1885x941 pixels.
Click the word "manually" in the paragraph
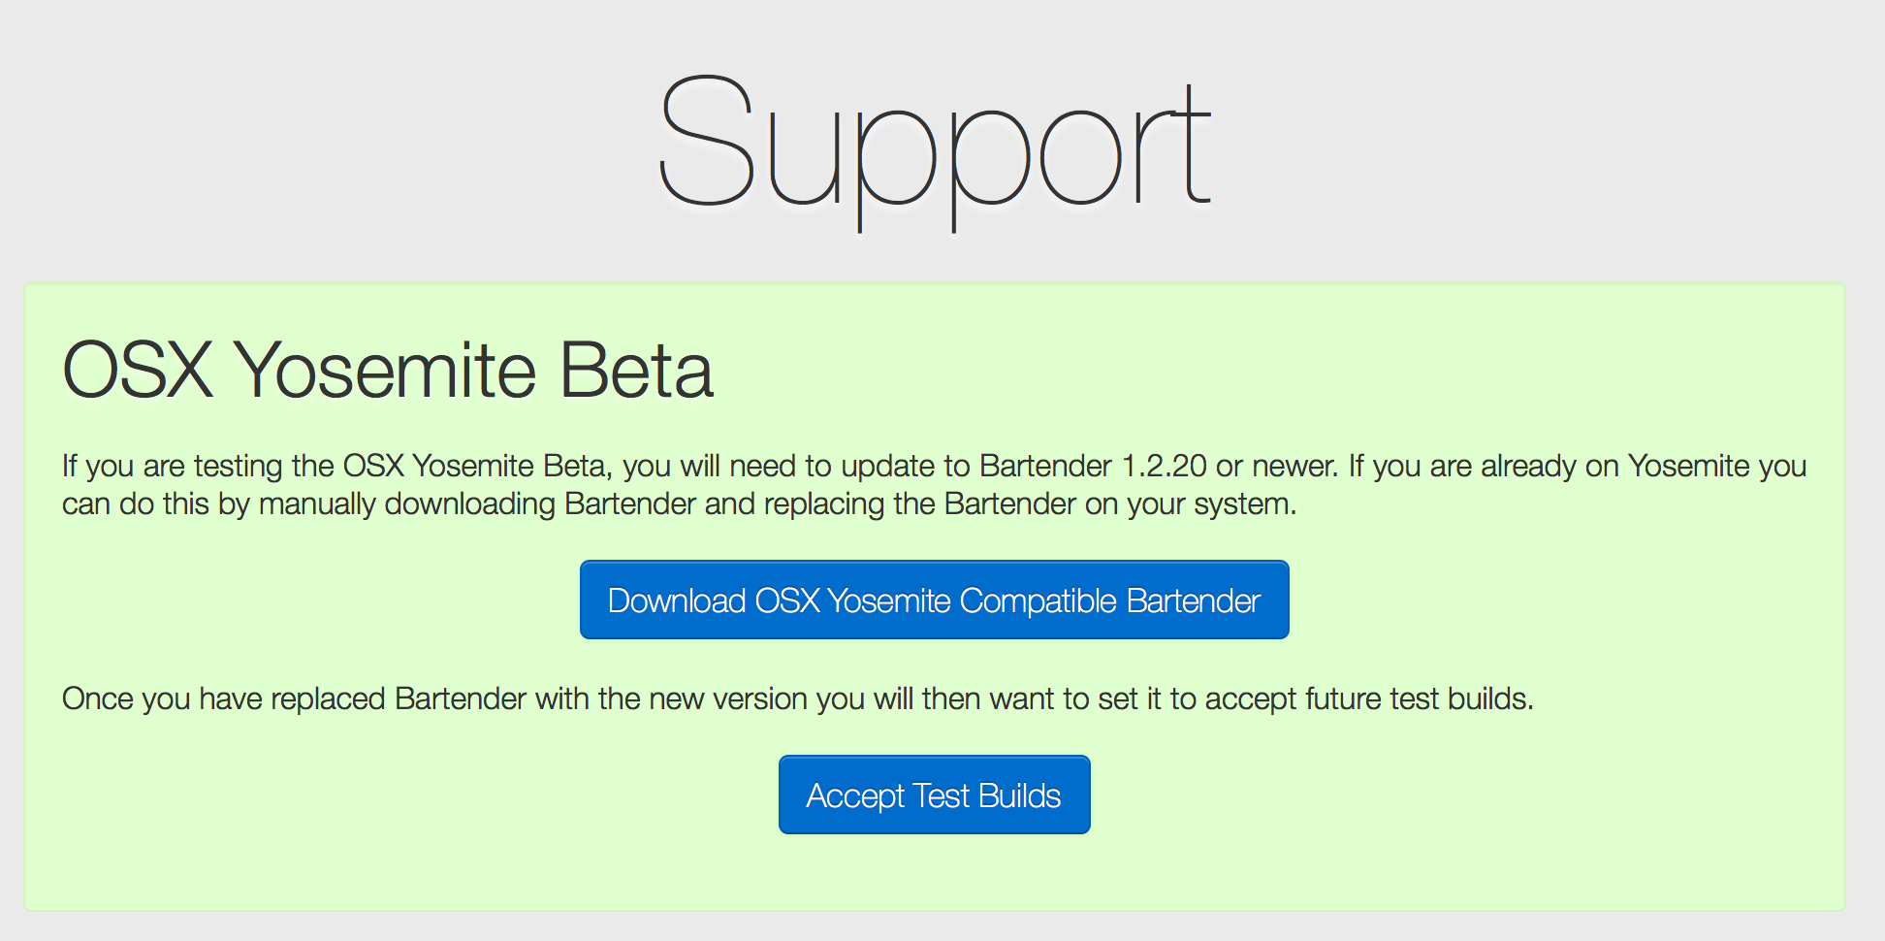317,504
